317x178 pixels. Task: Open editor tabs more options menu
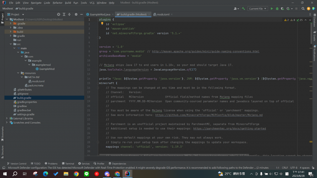310,14
